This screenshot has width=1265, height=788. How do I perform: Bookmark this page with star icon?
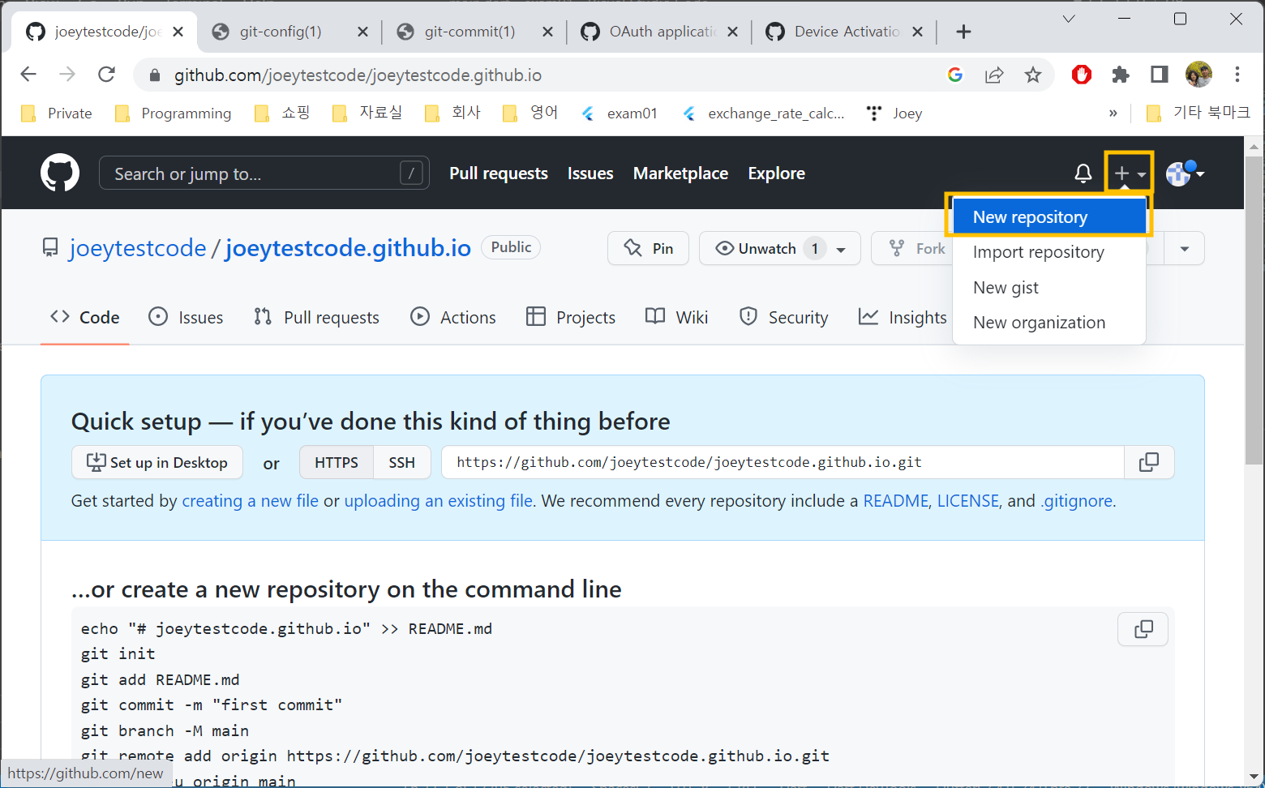(1032, 75)
